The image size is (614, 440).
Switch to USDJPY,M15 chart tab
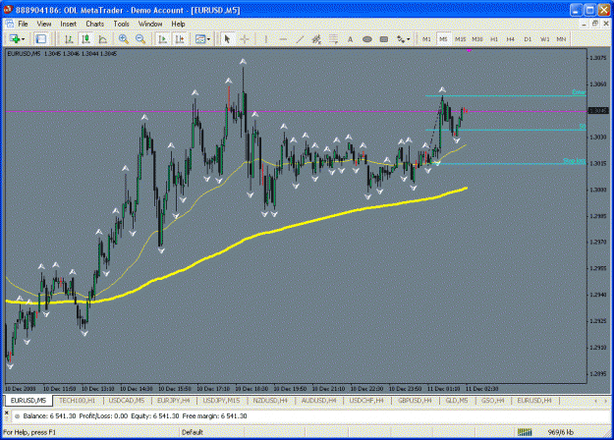pos(221,401)
